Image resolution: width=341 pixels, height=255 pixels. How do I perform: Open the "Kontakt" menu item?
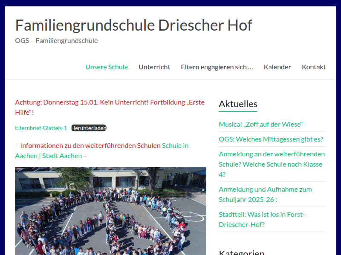click(314, 67)
